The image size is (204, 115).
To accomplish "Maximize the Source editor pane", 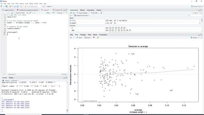I will pos(66,10).
